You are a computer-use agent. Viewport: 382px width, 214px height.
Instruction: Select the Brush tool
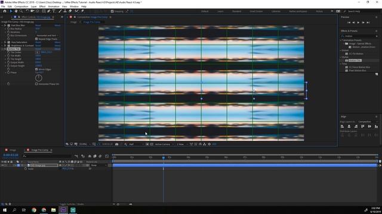(60, 11)
